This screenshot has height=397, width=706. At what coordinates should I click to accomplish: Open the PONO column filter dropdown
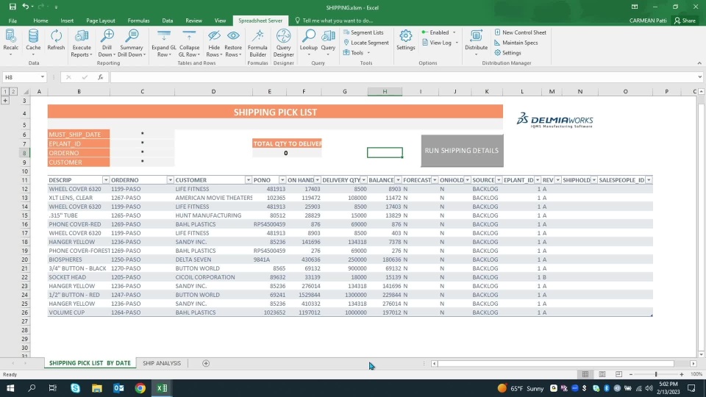click(x=282, y=180)
